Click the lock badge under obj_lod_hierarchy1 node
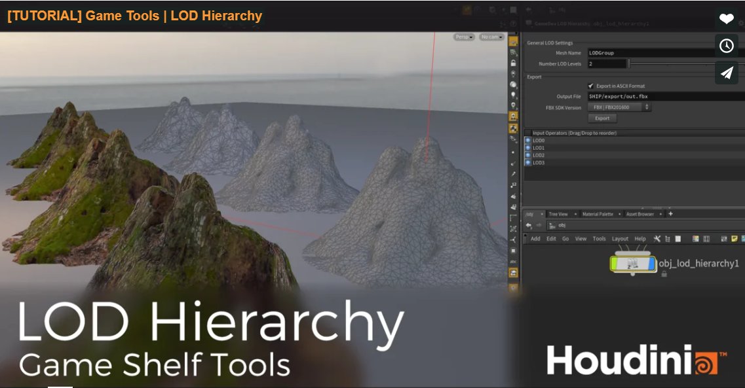This screenshot has width=745, height=388. pyautogui.click(x=664, y=275)
